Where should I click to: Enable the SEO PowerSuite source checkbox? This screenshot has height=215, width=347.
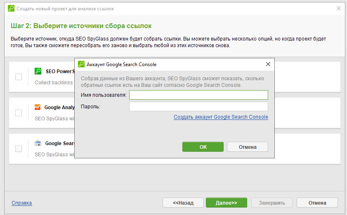19,76
